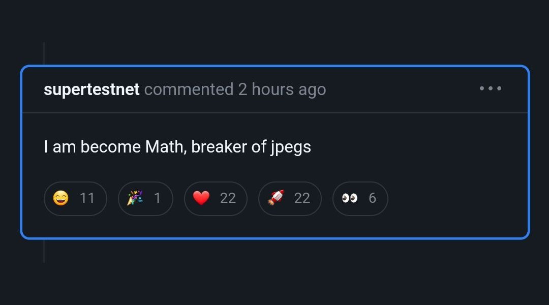Open supertestnet's profile from the username
Image resolution: width=549 pixels, height=305 pixels.
coord(91,89)
